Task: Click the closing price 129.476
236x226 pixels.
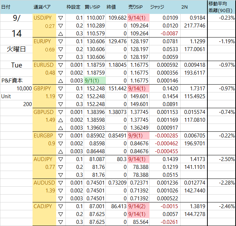Action: 117,41
